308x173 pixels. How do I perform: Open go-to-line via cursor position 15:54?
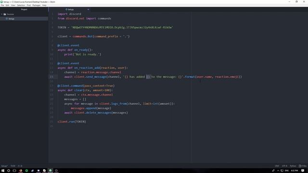pos(13,166)
